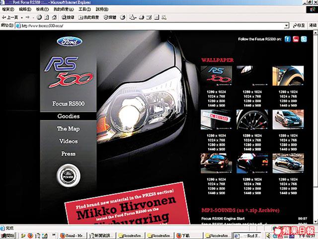Click the page scrollbar down arrow
Image resolution: width=318 pixels, height=239 pixels.
(316, 222)
